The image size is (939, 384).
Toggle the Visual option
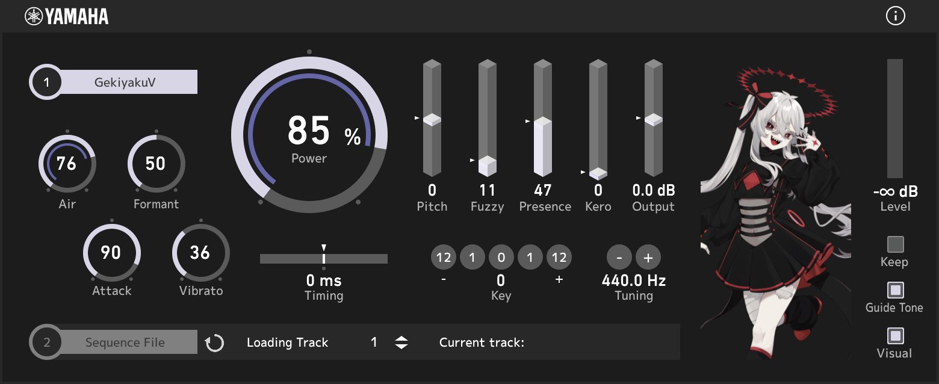point(894,335)
